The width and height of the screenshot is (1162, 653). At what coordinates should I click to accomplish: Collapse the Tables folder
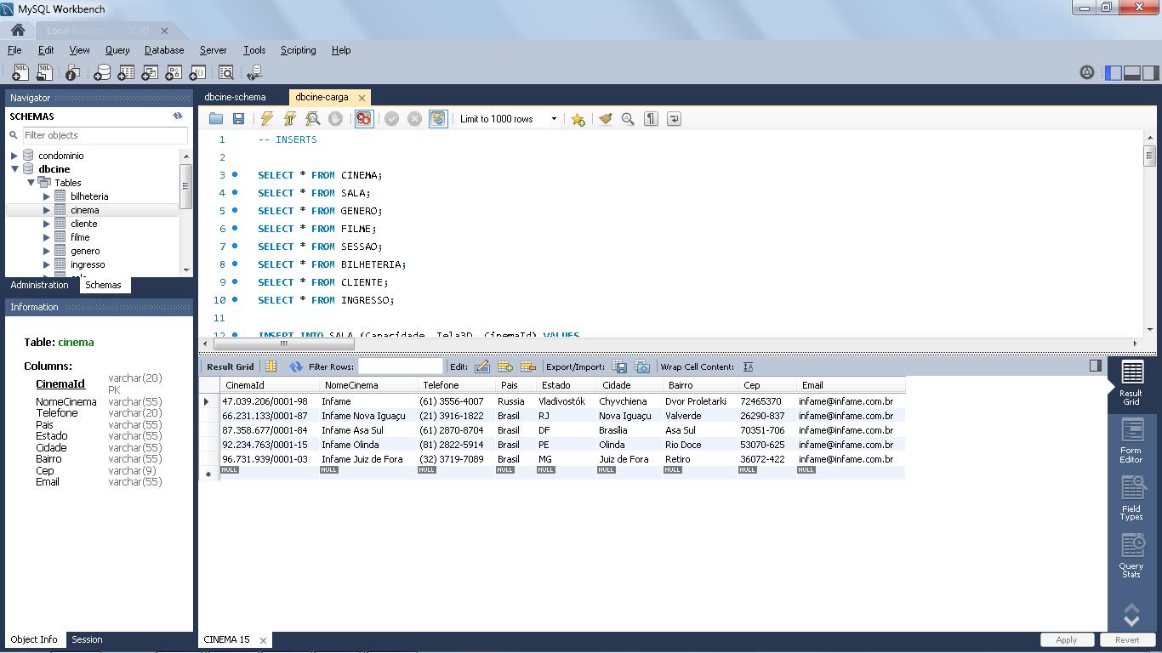(x=31, y=183)
